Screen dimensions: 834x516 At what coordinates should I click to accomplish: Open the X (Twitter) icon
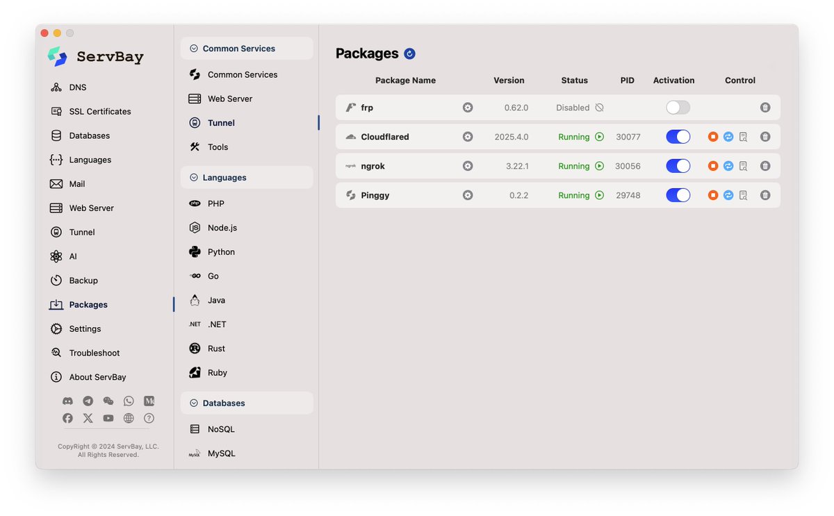88,418
